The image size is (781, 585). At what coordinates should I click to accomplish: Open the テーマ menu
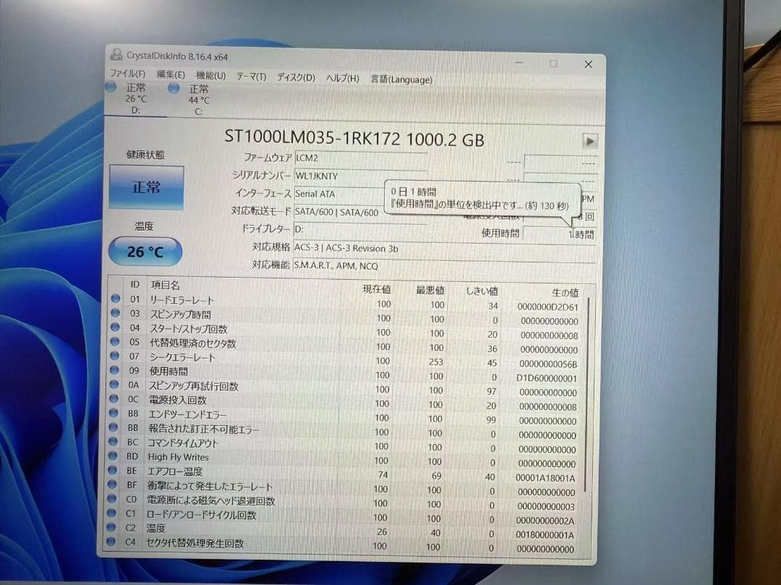pyautogui.click(x=249, y=73)
